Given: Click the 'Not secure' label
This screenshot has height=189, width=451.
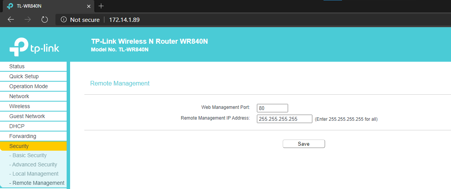Looking at the screenshot, I should (85, 20).
